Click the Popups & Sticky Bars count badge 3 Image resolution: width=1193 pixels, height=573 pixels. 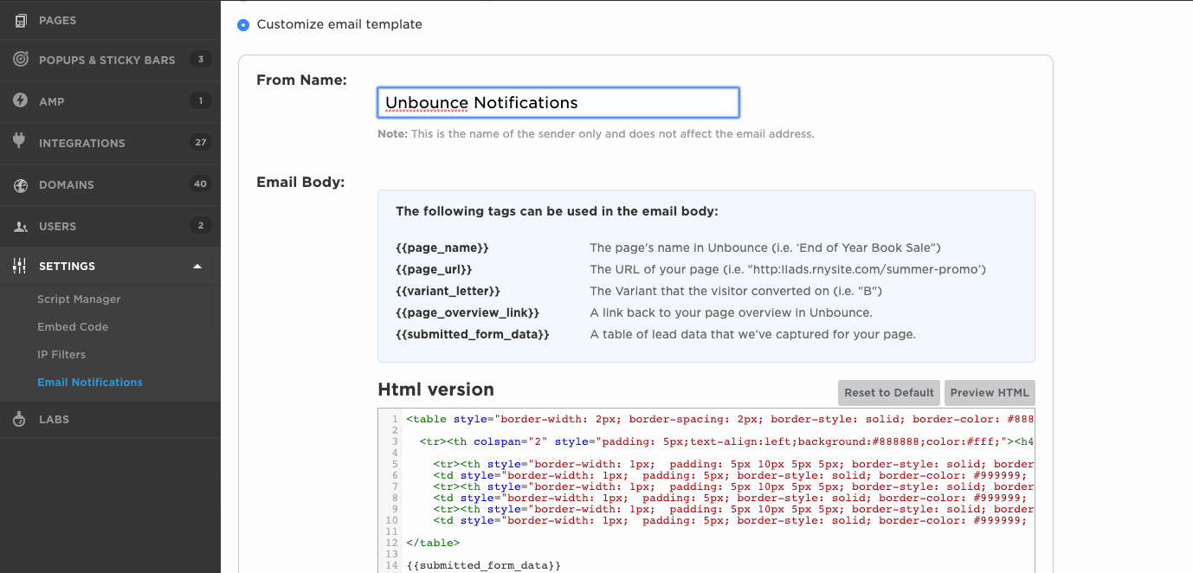click(201, 60)
